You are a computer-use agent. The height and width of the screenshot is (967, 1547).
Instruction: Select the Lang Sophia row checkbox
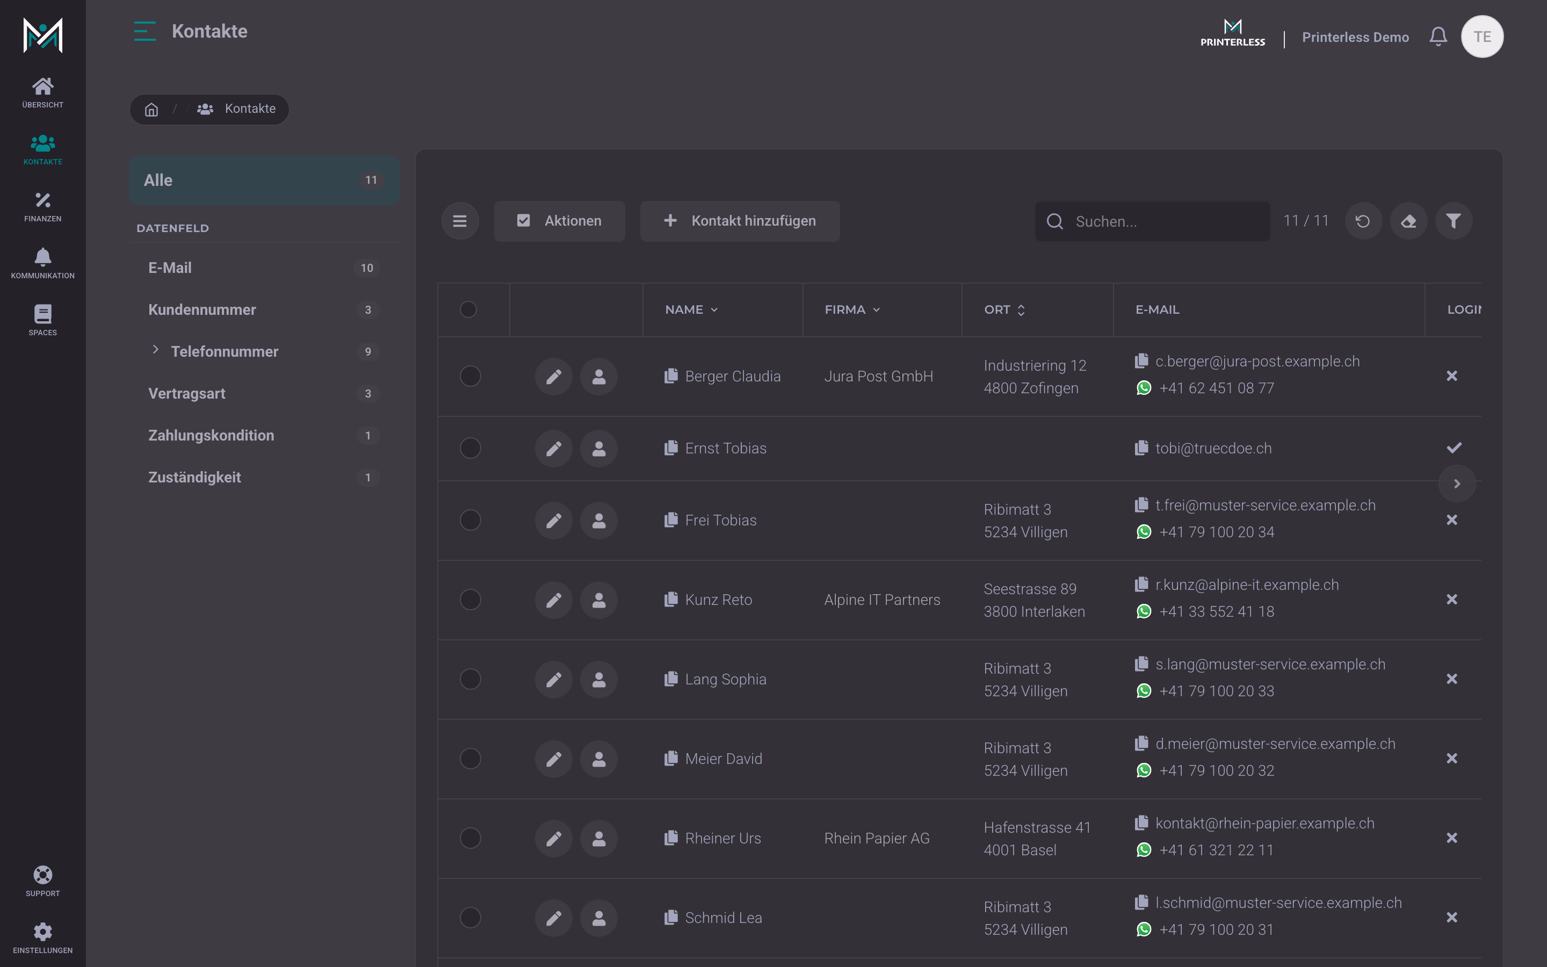(x=471, y=679)
